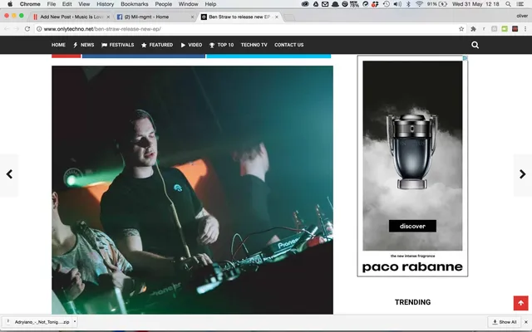Open the Window menu

(189, 4)
